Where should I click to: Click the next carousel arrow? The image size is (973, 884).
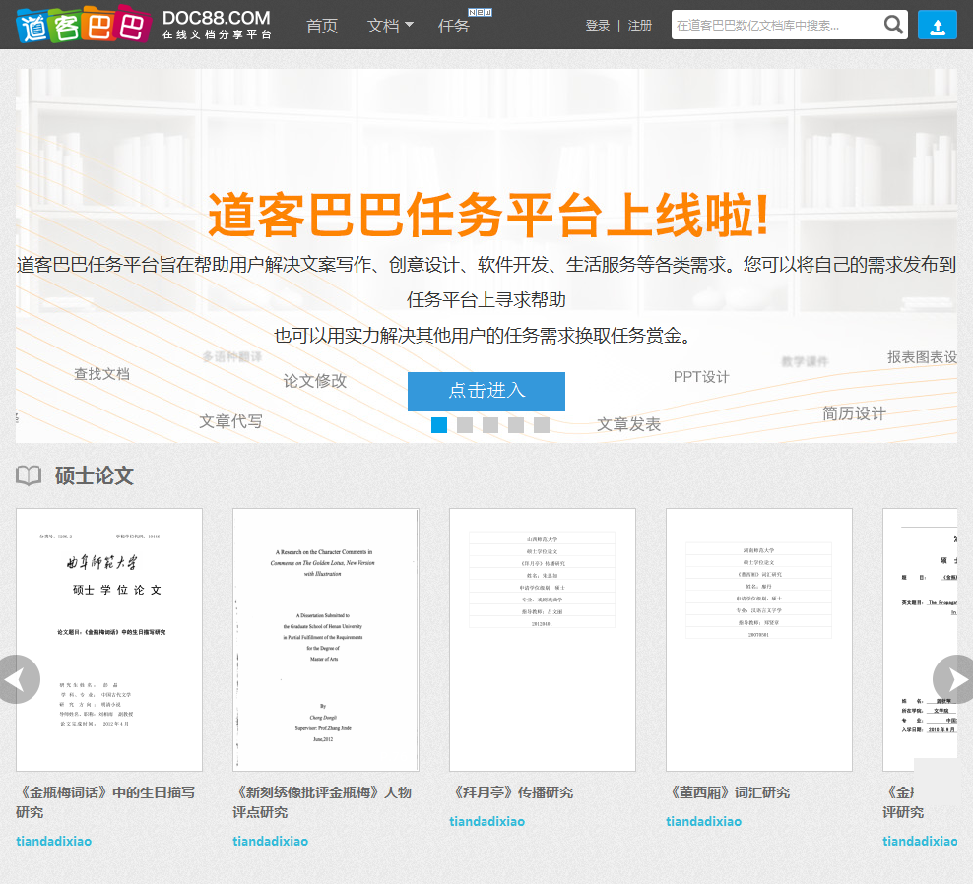pos(954,679)
